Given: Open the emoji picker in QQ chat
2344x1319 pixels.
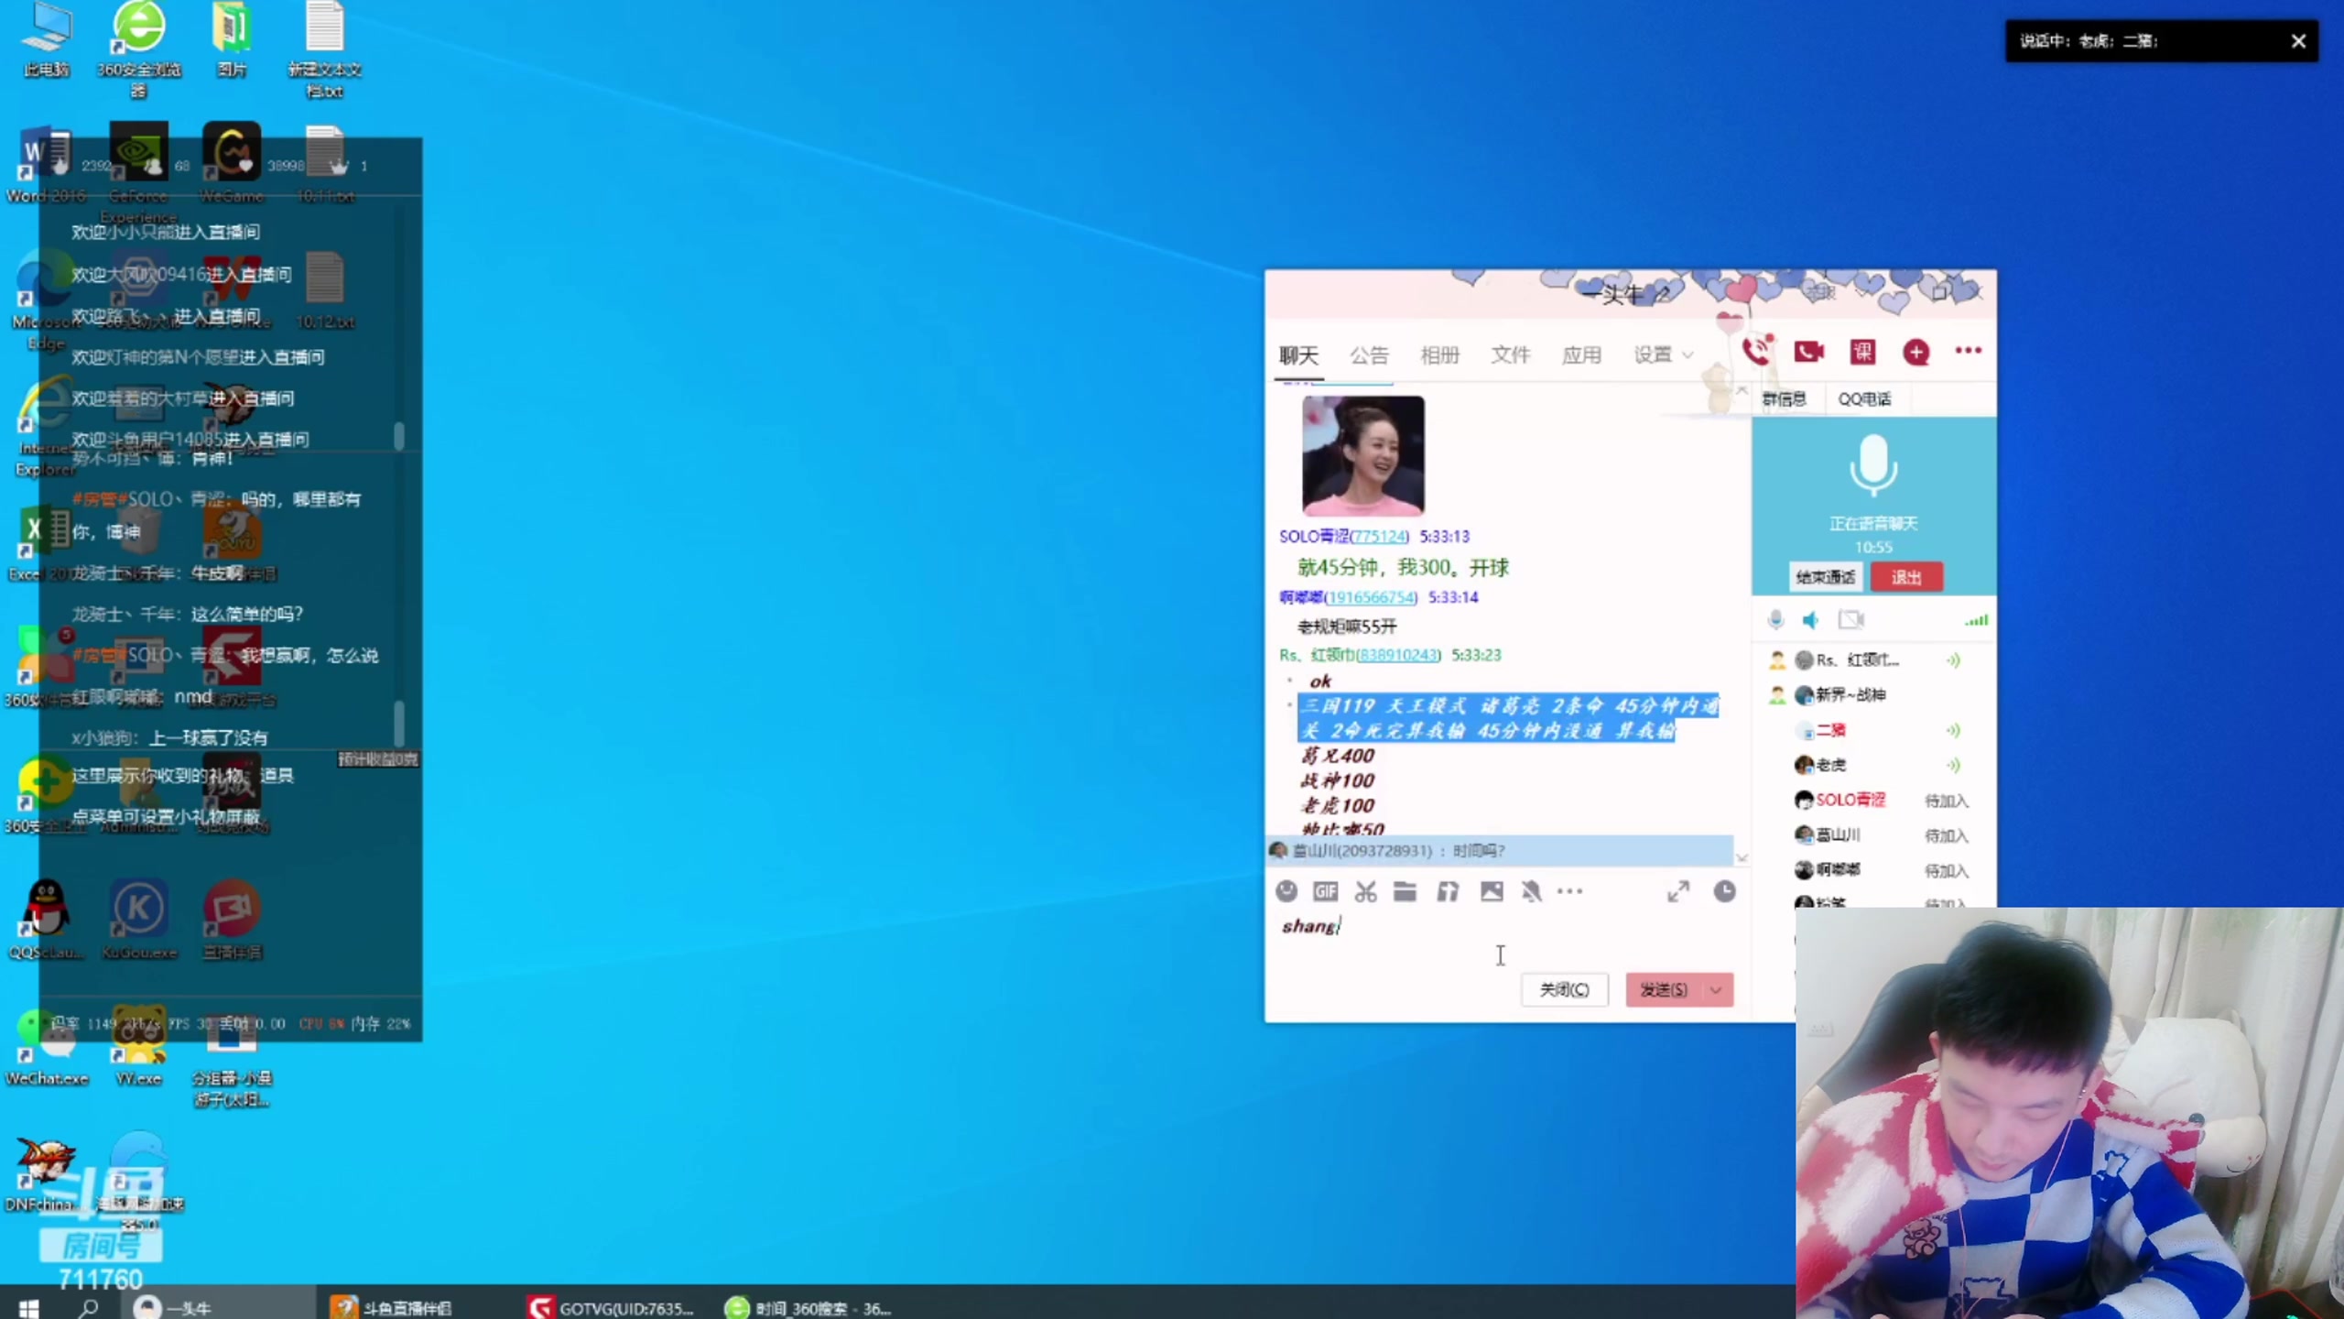Looking at the screenshot, I should (x=1286, y=891).
